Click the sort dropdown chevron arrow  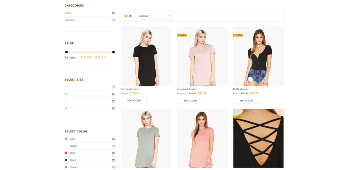click(x=169, y=16)
